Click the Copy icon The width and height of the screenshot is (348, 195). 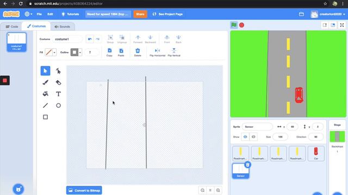[109, 53]
